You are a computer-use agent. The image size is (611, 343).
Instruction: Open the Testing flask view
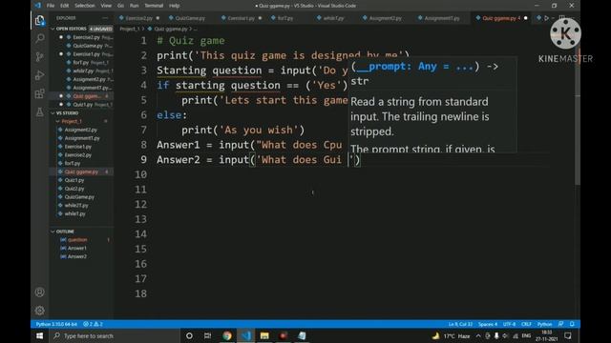click(x=39, y=112)
